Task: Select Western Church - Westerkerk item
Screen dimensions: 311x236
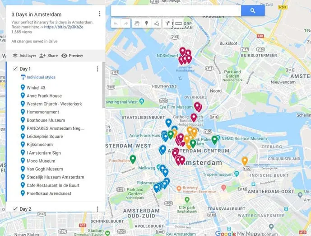Action: click(x=54, y=104)
